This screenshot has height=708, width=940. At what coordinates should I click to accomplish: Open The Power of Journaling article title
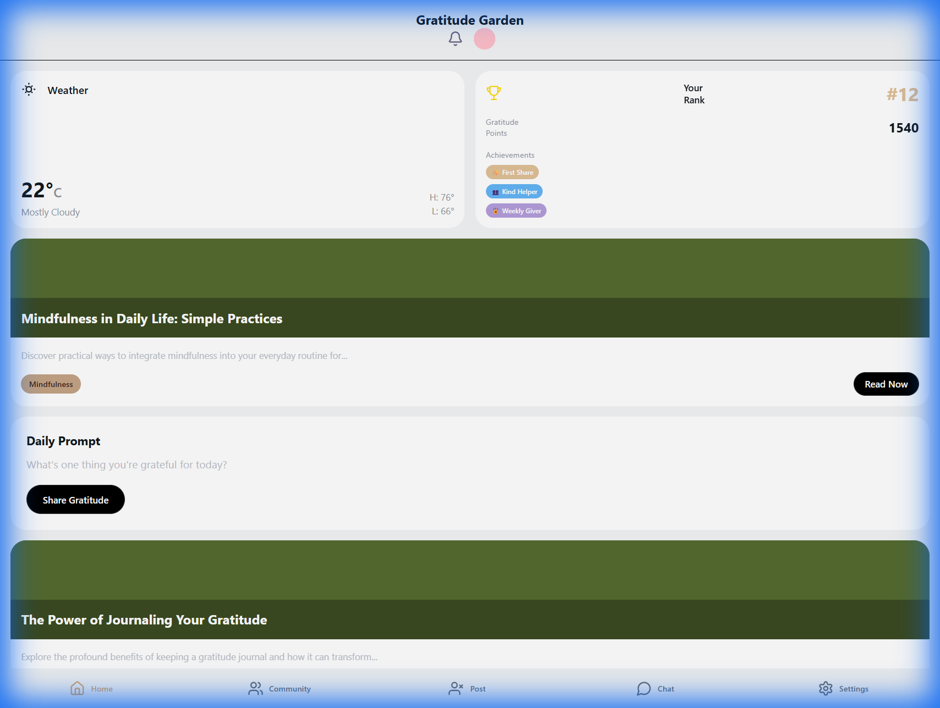click(x=144, y=620)
